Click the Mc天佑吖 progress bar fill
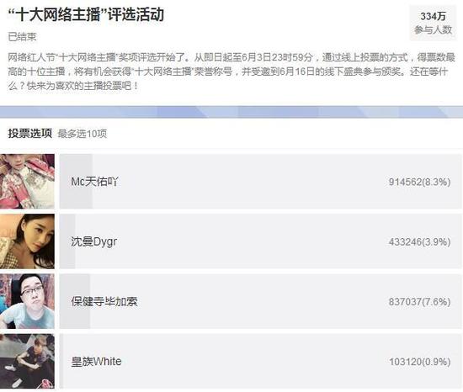The height and width of the screenshot is (392, 463). (x=76, y=182)
